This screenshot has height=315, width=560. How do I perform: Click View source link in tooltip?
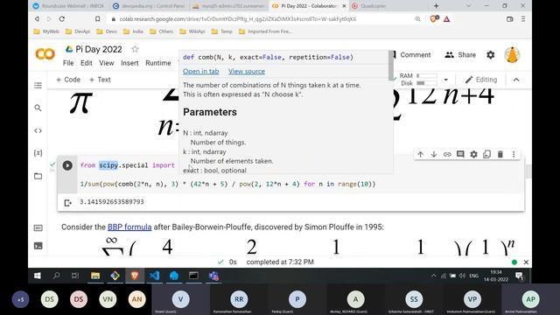247,72
